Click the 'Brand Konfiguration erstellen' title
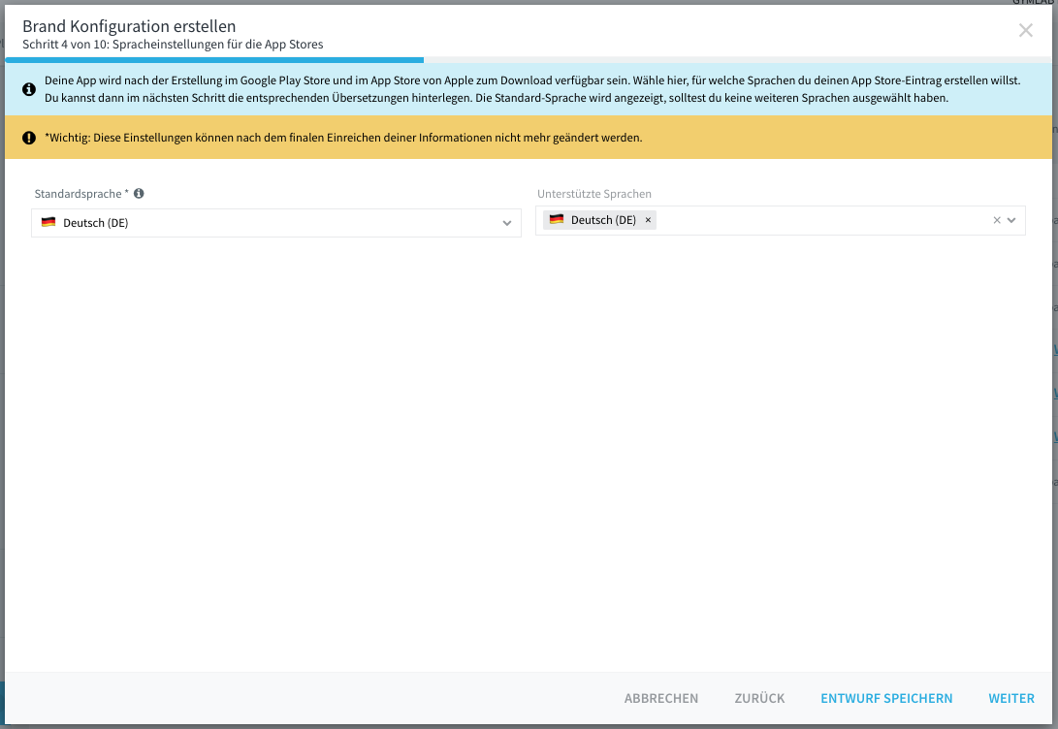Viewport: 1058px width, 729px height. click(x=130, y=26)
